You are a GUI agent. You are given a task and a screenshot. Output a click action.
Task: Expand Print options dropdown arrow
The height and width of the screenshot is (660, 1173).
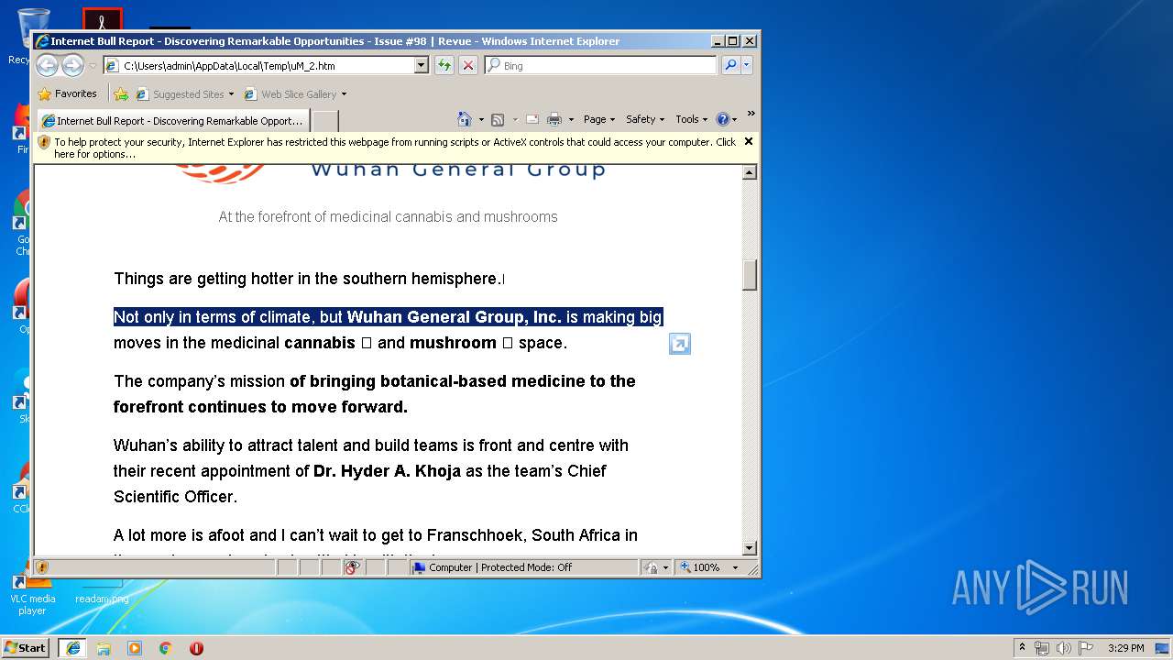(x=571, y=119)
